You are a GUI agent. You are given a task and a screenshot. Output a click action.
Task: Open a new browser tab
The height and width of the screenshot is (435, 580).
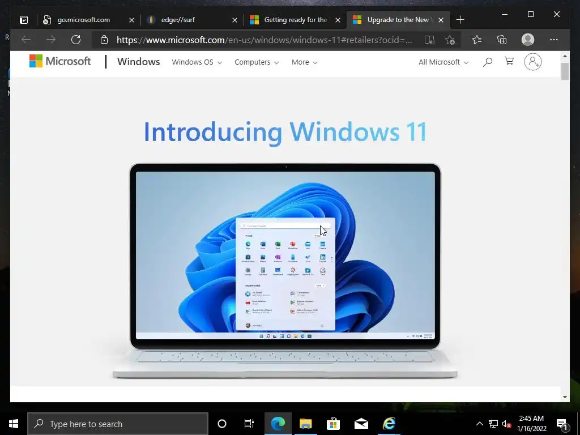tap(460, 20)
